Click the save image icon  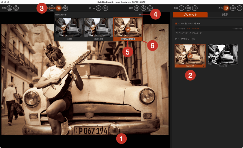(9, 8)
